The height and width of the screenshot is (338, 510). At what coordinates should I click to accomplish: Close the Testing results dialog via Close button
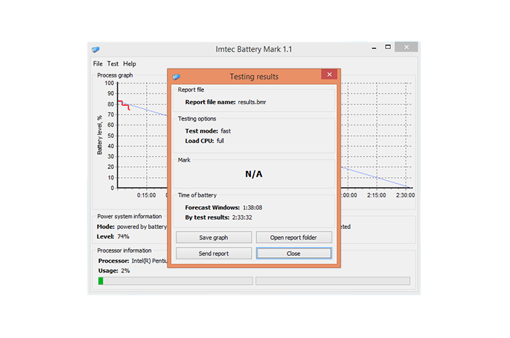tap(294, 253)
